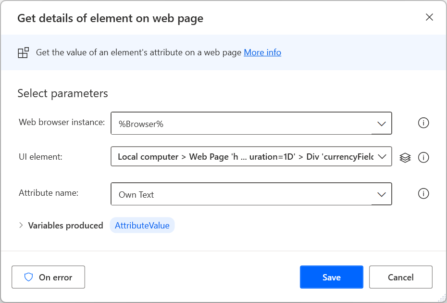Click the %Browser% instance field

pos(240,123)
